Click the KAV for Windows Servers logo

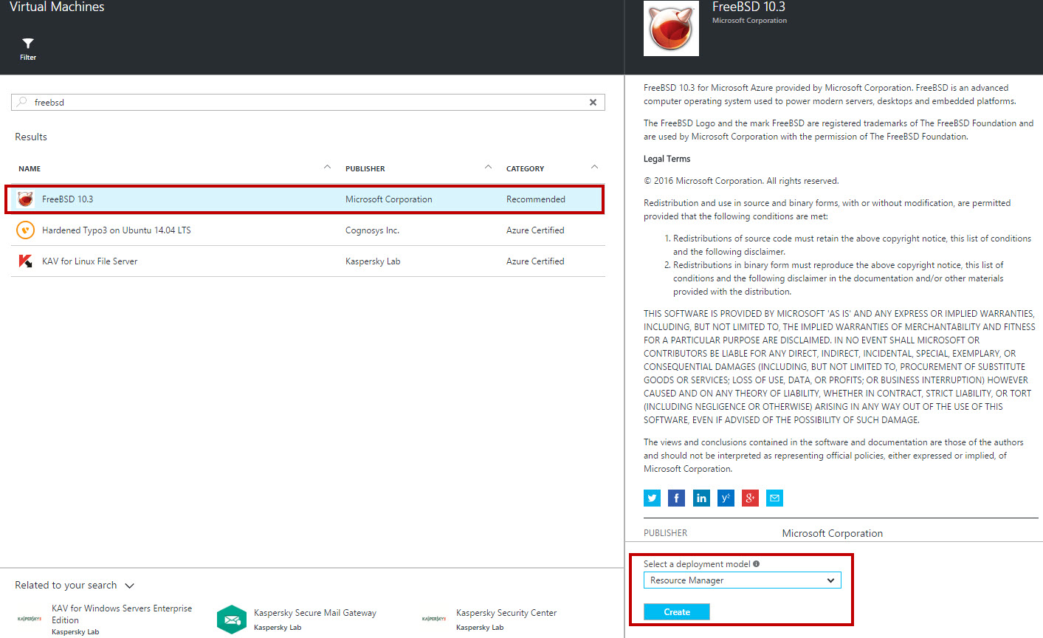(30, 619)
